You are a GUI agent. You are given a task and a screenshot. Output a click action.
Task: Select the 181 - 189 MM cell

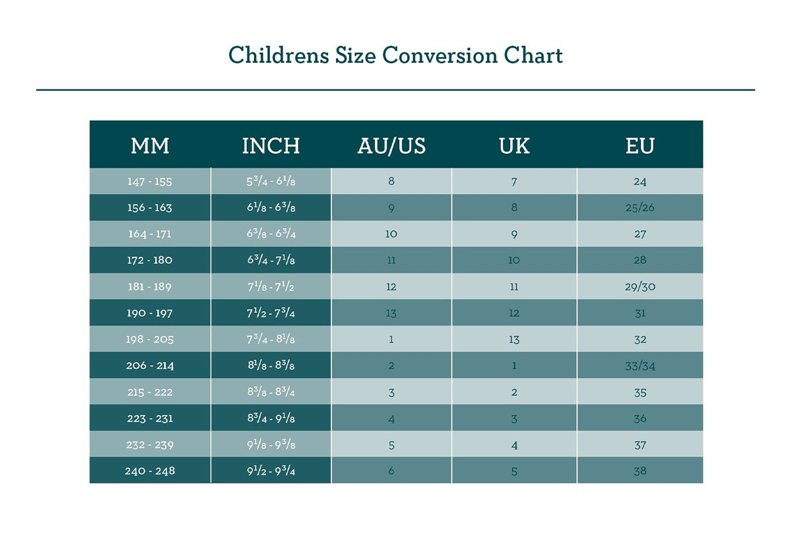150,286
